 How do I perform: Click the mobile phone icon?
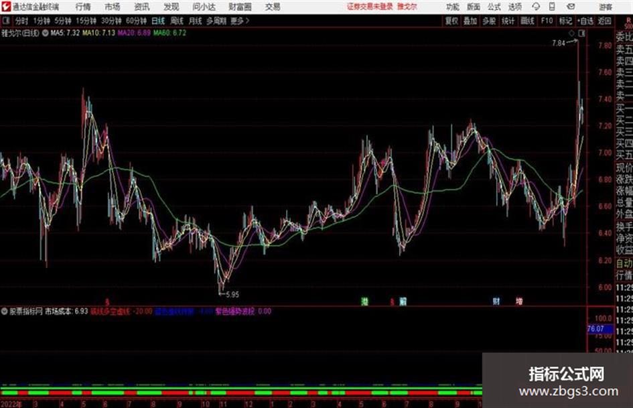coord(552,7)
